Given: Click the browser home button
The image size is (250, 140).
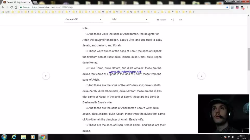Looking at the screenshot, I should (16, 8).
